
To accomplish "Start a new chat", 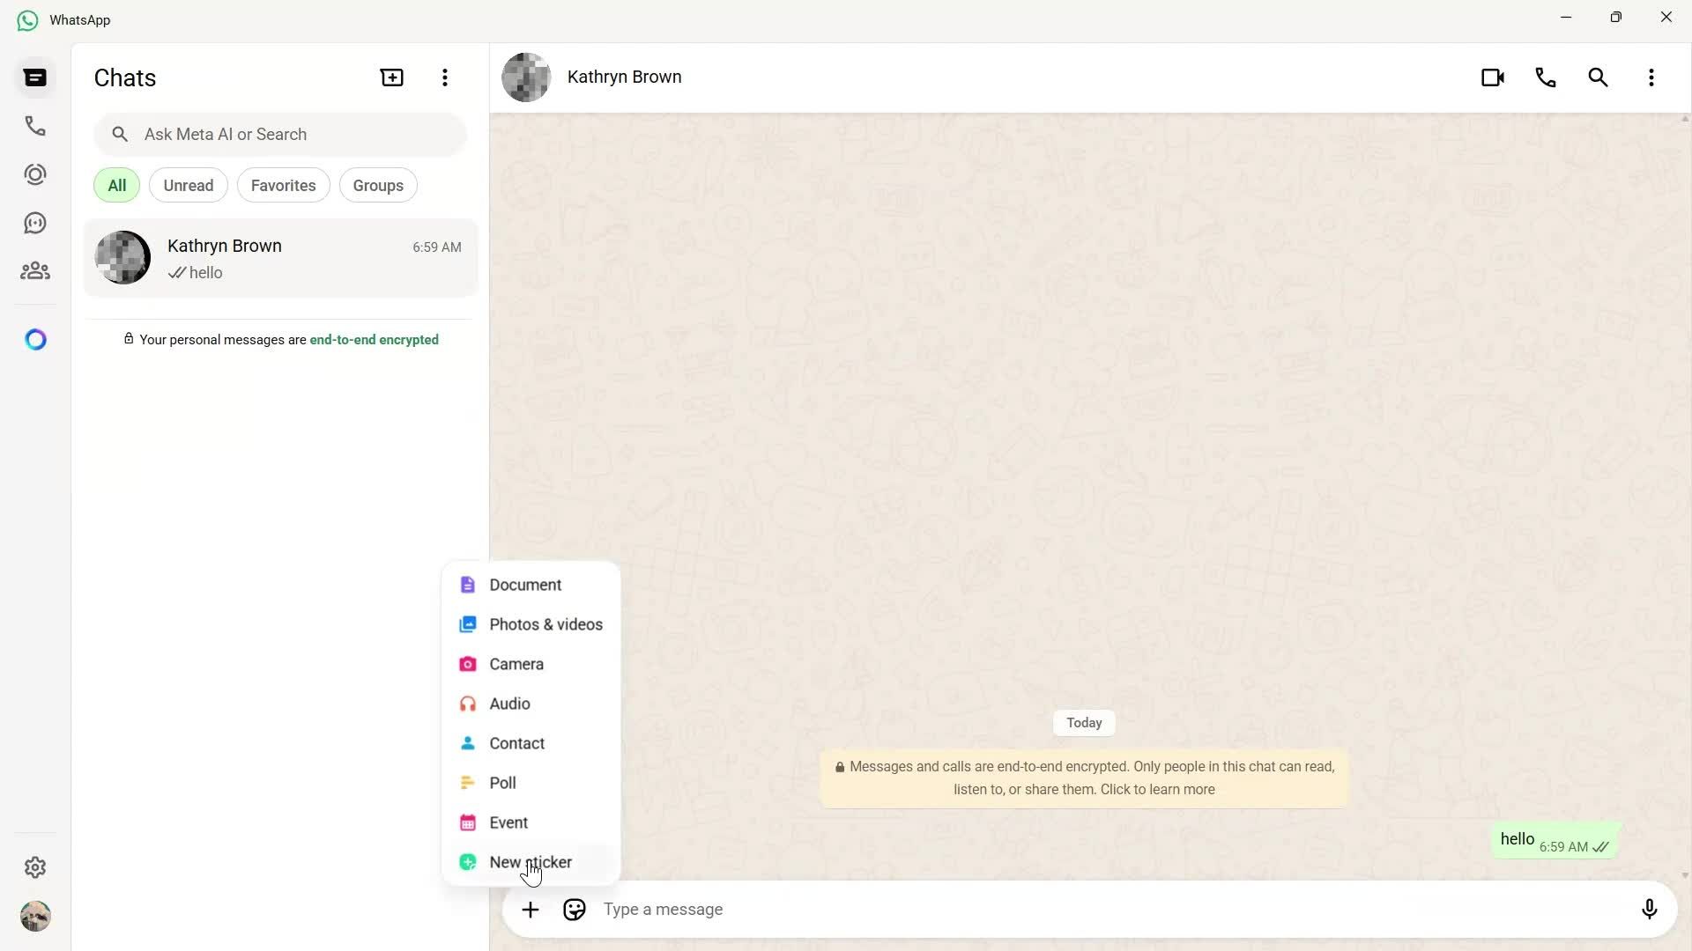I will 390,77.
